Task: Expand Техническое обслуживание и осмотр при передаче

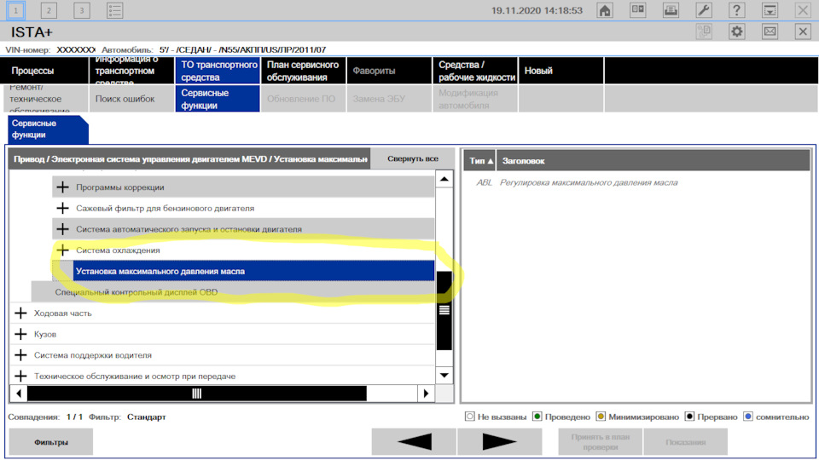Action: tap(20, 376)
